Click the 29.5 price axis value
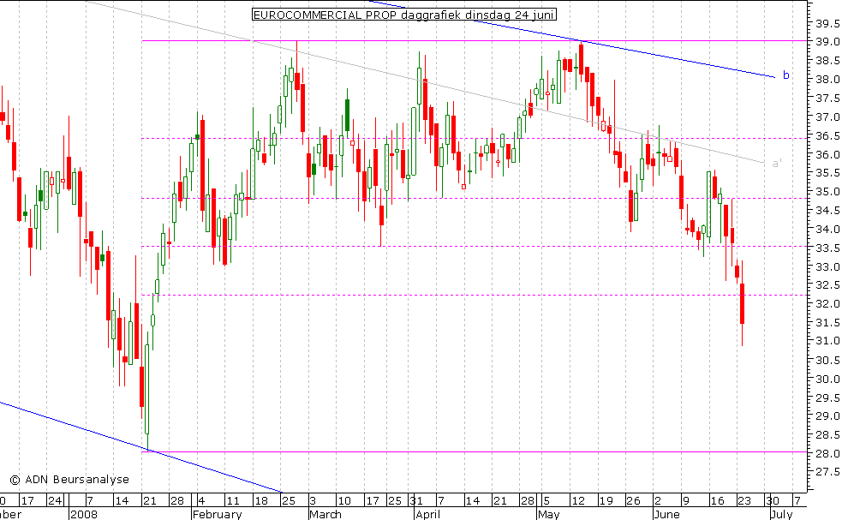Screen dimensions: 842x520 pyautogui.click(x=827, y=398)
